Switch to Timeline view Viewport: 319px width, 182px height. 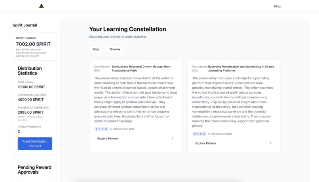pos(115,49)
